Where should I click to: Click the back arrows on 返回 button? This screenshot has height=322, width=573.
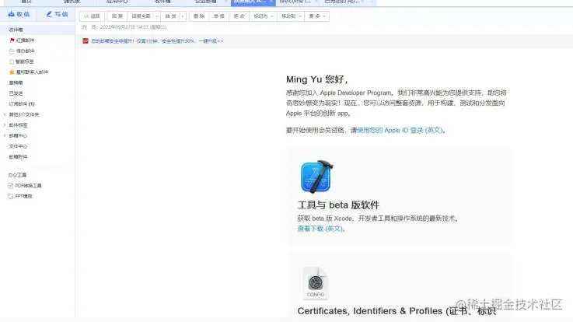coord(86,16)
